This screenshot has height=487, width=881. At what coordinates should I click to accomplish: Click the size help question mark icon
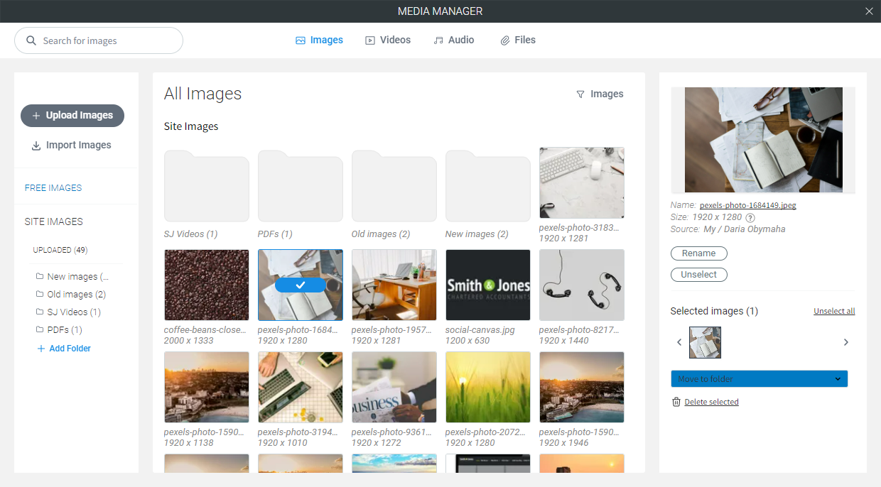coord(750,217)
